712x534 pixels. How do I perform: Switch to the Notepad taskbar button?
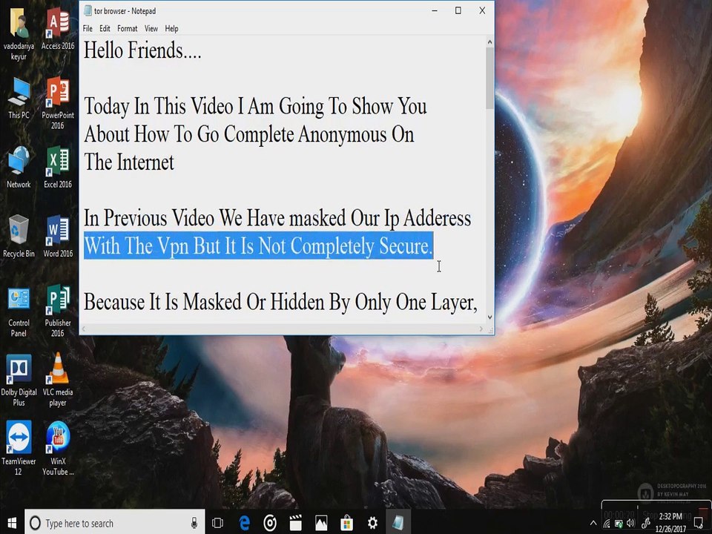tap(398, 523)
